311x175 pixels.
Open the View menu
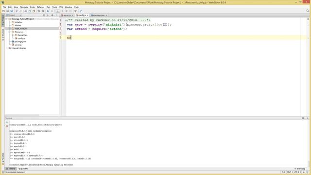click(16, 7)
